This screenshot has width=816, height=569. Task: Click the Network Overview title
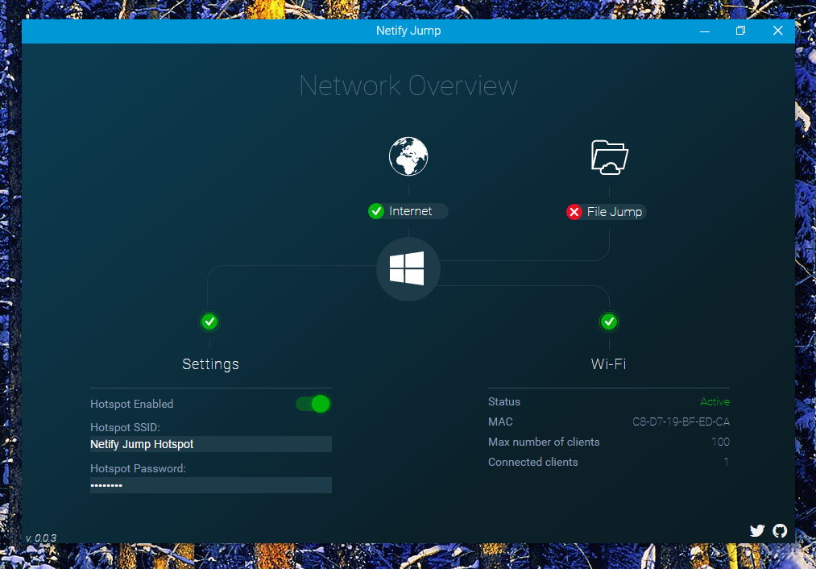point(408,86)
